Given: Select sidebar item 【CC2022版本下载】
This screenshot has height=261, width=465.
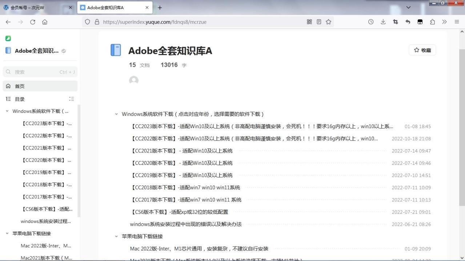Looking at the screenshot, I should tap(47, 135).
